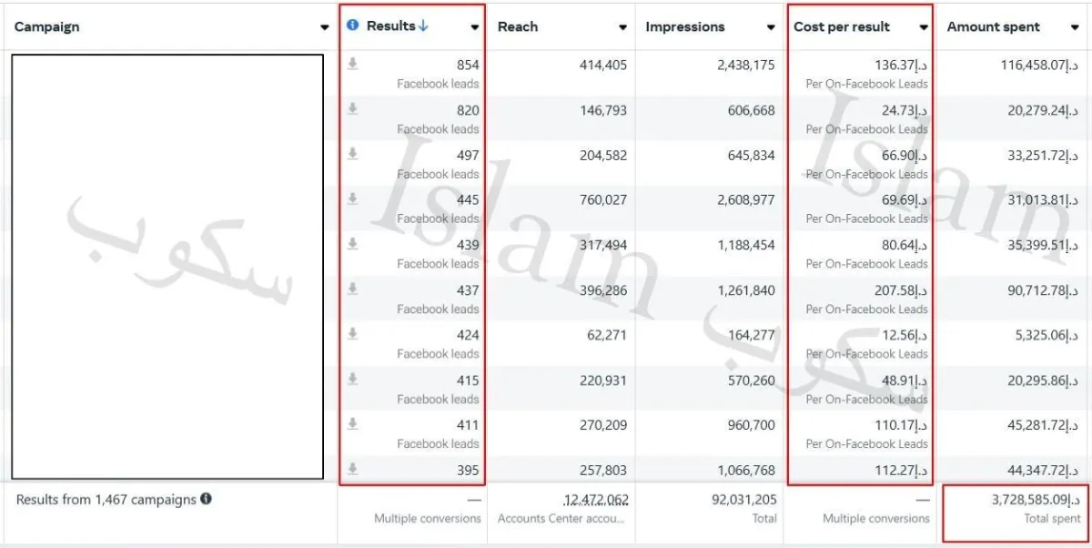Click the 12,472,062 total reach value
Image resolution: width=1092 pixels, height=548 pixels.
point(595,500)
